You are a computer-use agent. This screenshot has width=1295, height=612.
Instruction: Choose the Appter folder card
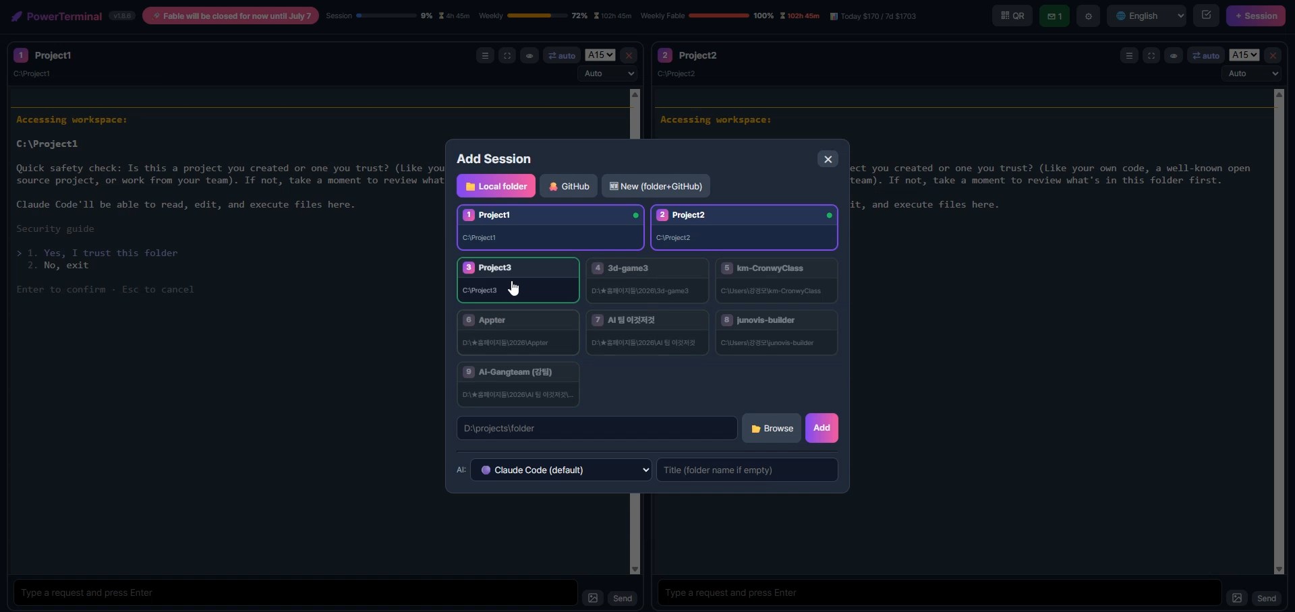(518, 332)
